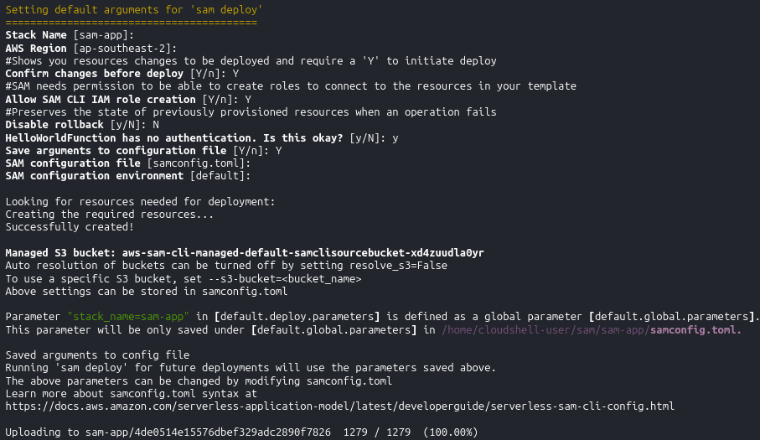Click the HelloWorldFunction authentication warning line

[202, 138]
